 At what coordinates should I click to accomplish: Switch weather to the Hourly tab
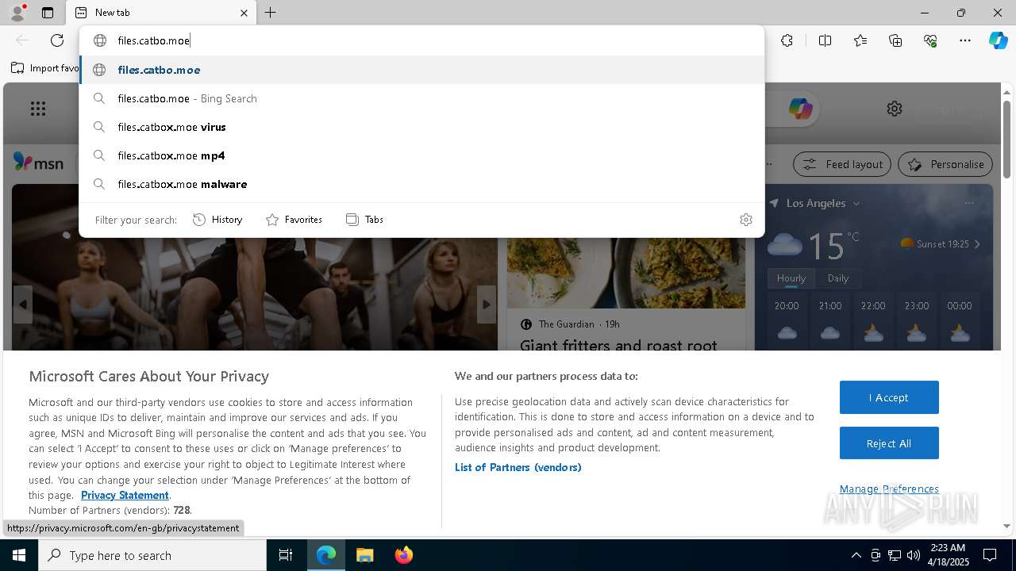pos(791,278)
